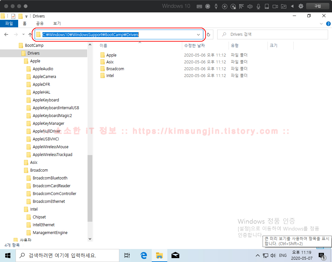Collapse Parallels status icons with left triangle
The image size is (332, 262).
[x=292, y=6]
